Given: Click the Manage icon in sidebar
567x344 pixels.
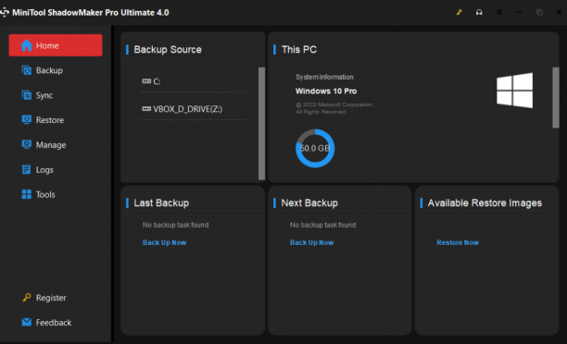Looking at the screenshot, I should tap(26, 144).
